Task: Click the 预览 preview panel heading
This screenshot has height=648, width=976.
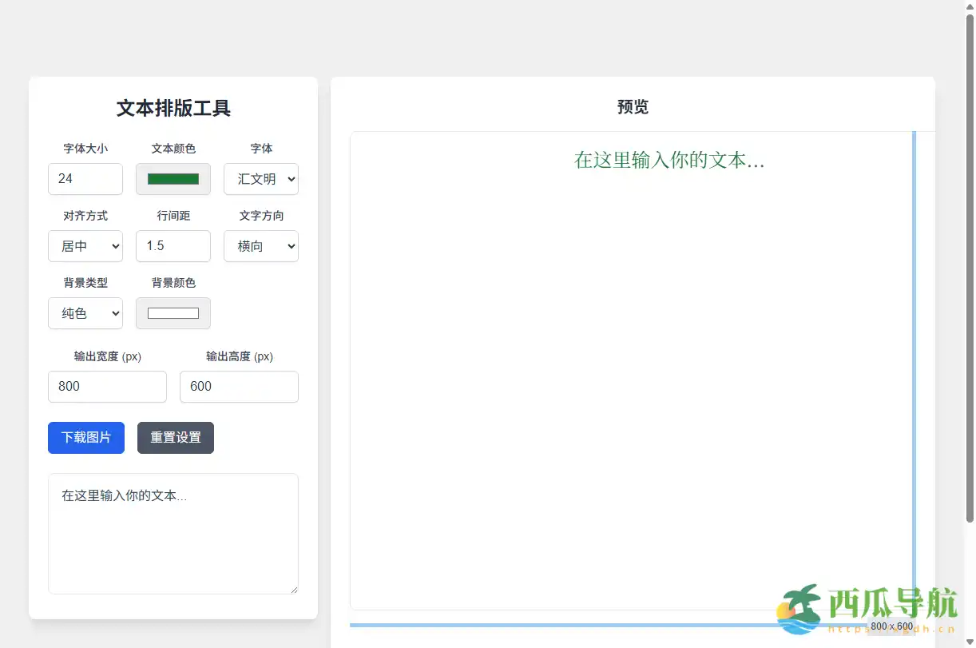Action: (x=633, y=107)
